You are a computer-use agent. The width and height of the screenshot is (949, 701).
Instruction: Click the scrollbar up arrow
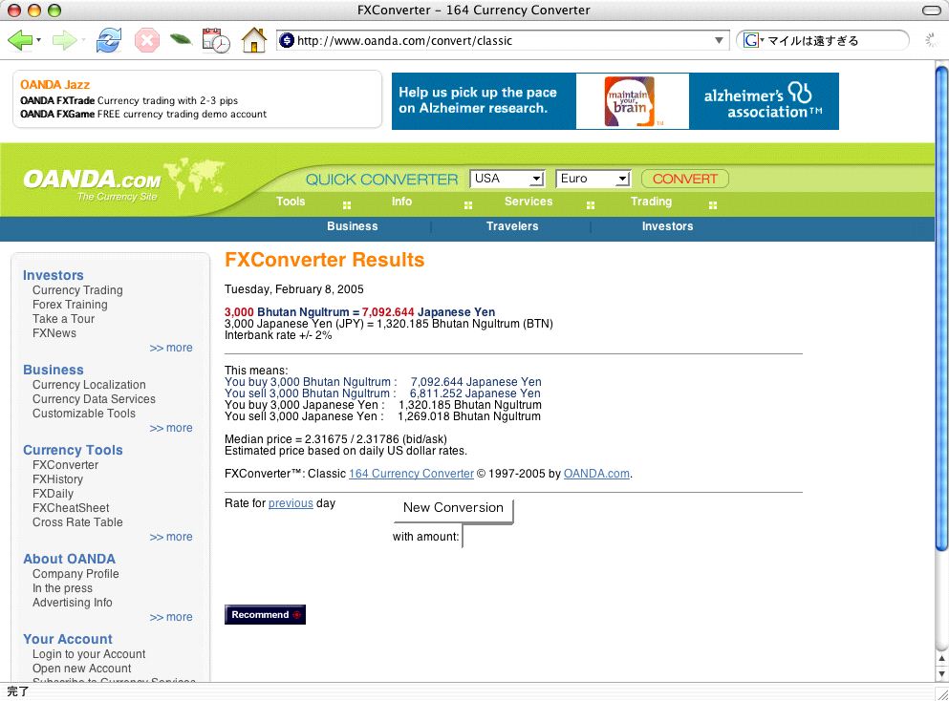point(941,658)
